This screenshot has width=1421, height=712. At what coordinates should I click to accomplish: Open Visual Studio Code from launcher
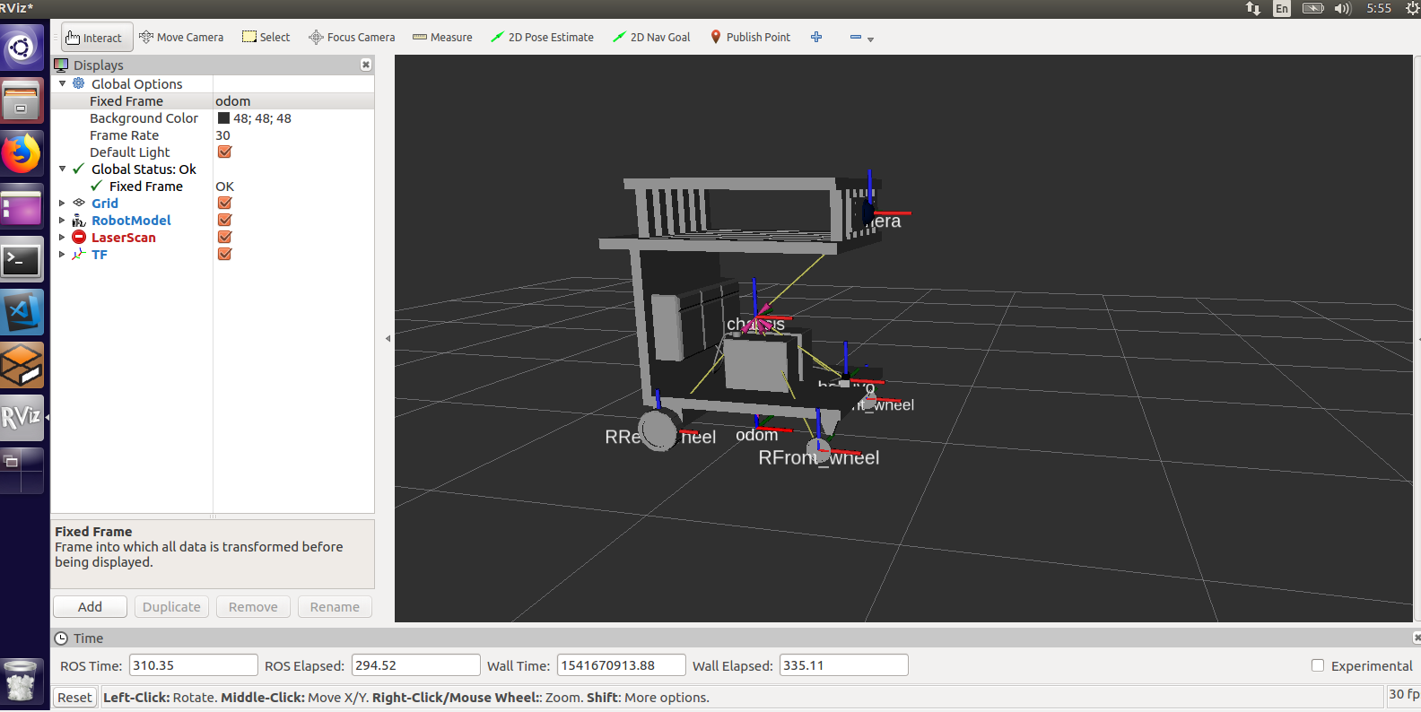tap(22, 313)
